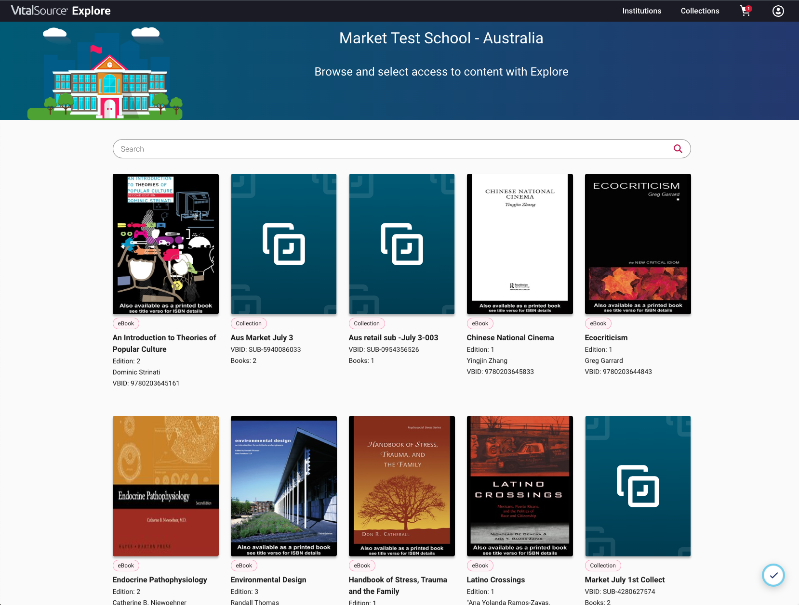Click eBook tag under Endocrine Pathophysiology
Screen dimensions: 799x605
pos(126,566)
